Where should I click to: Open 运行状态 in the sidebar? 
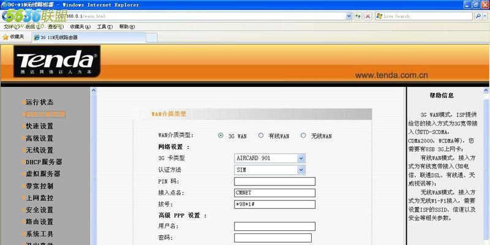click(39, 102)
